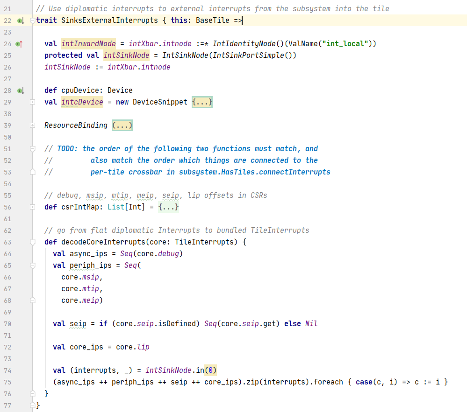
Task: Click the csrIntMap definition name
Action: click(80, 207)
